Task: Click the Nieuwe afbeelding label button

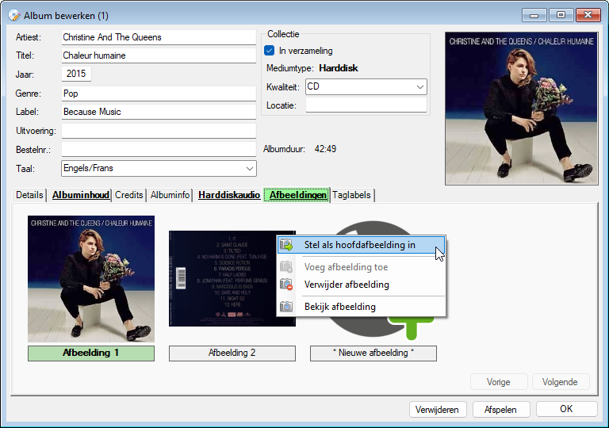Action: [x=373, y=353]
